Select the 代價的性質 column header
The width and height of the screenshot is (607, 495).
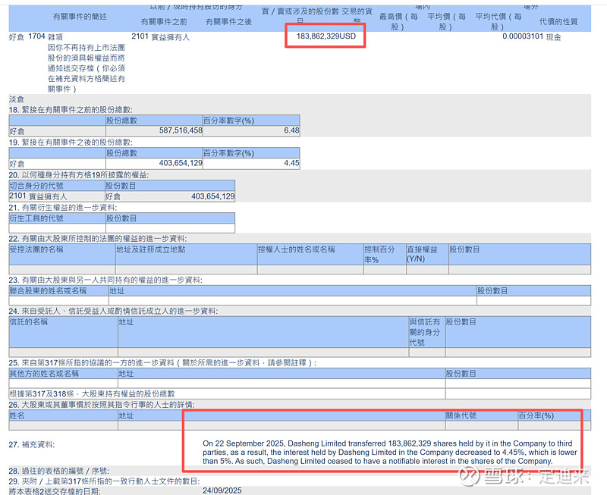click(x=558, y=22)
